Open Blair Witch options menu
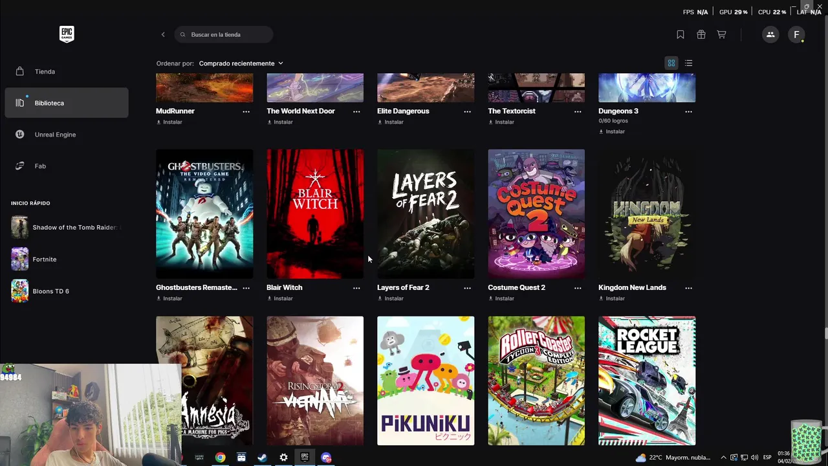Screen dimensions: 828x466 pyautogui.click(x=356, y=288)
